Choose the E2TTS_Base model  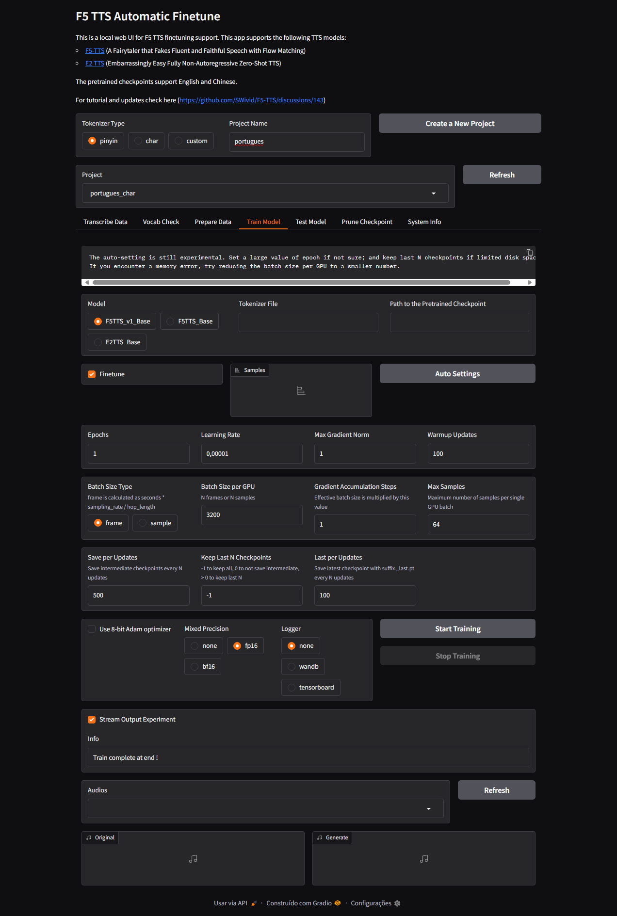coord(117,342)
